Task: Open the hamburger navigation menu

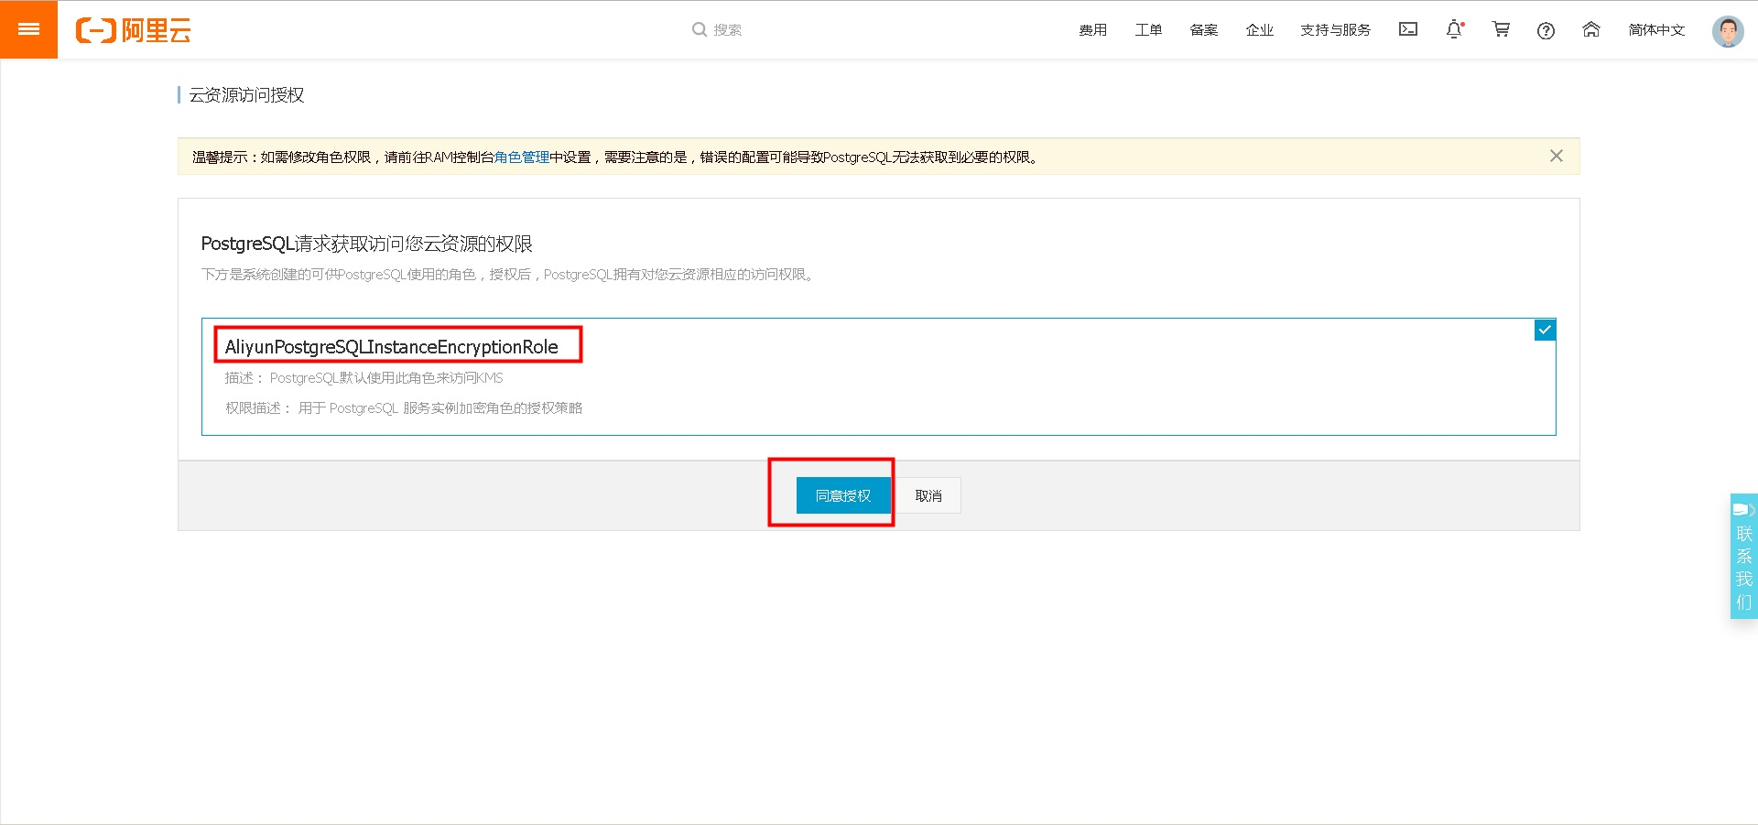Action: pos(28,29)
